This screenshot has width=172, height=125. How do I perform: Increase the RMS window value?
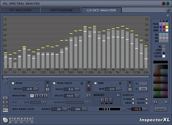click(x=120, y=89)
